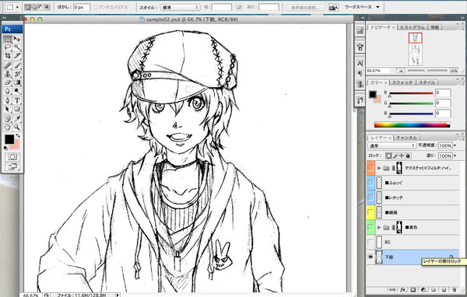Toggle lock image pixels
This screenshot has height=297, width=467.
(x=395, y=155)
